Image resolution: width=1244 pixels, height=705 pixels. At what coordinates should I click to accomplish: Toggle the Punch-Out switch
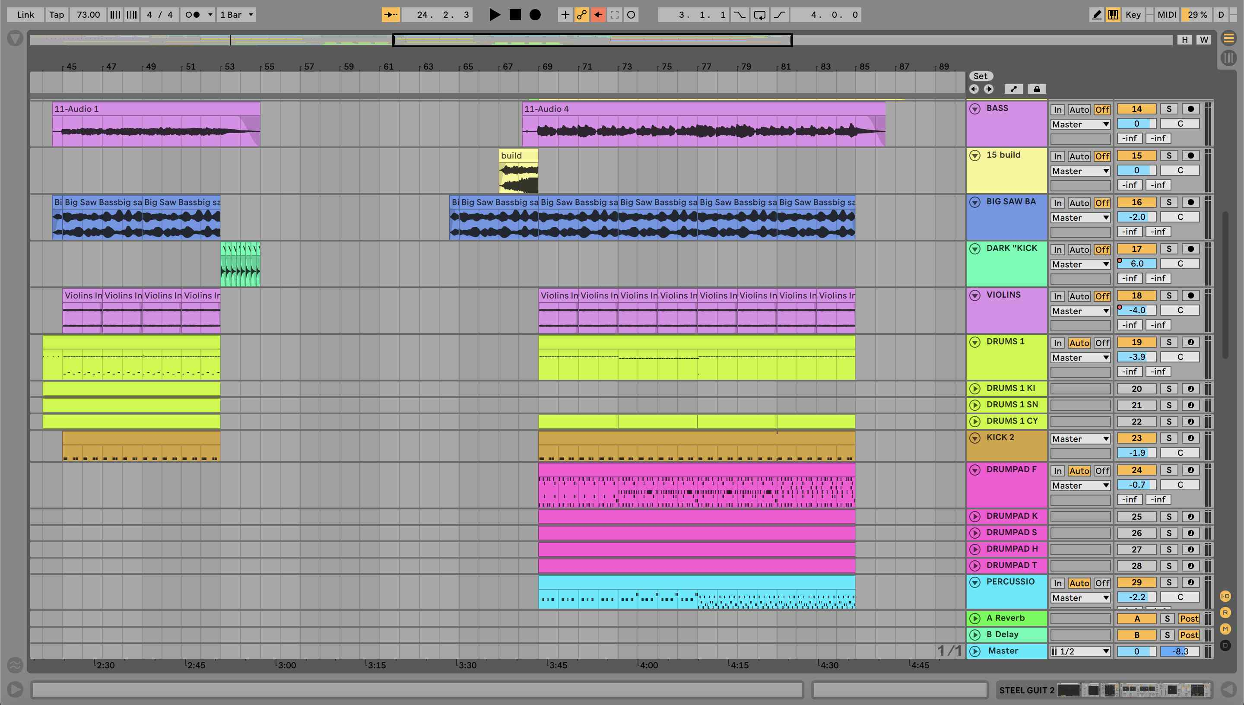pyautogui.click(x=779, y=15)
